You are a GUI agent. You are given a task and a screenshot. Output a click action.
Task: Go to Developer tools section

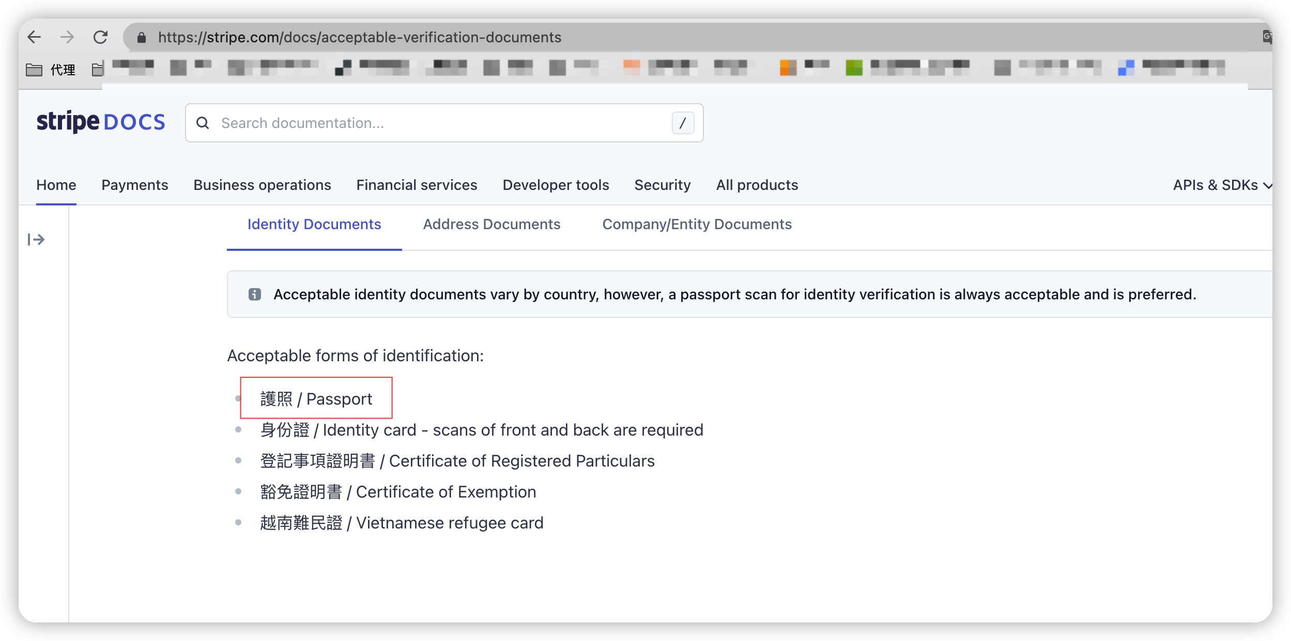[x=556, y=185]
